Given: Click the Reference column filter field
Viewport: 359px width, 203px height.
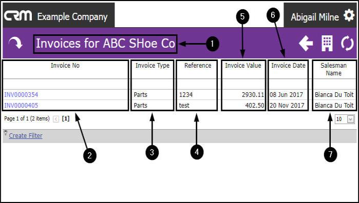Looking at the screenshot, I should click(x=197, y=84).
